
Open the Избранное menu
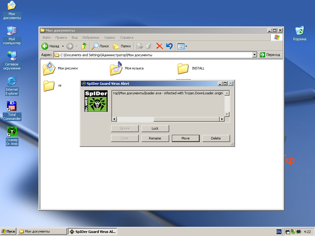pos(91,37)
